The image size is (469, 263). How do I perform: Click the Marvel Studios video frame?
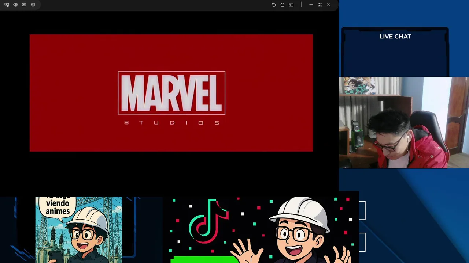click(171, 93)
